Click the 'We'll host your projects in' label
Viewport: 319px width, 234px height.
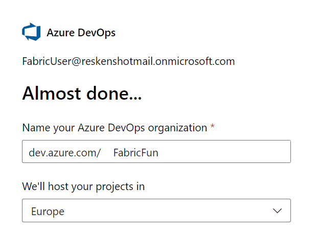point(83,186)
